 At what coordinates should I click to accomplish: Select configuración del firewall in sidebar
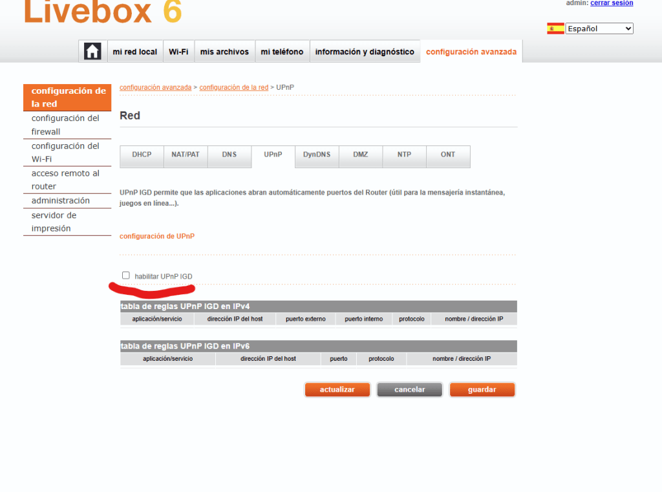click(65, 125)
